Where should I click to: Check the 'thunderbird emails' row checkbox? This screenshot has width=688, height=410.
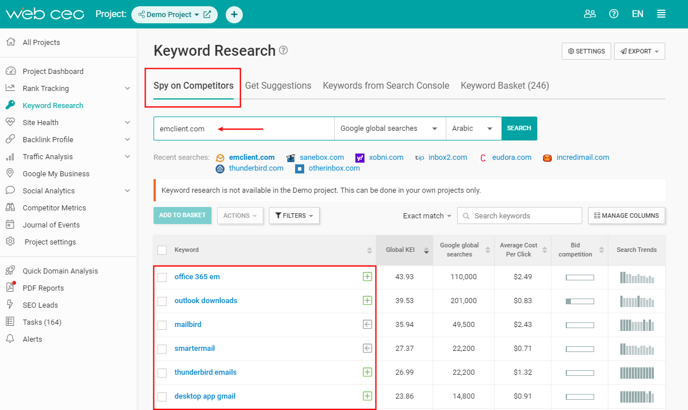pos(162,373)
